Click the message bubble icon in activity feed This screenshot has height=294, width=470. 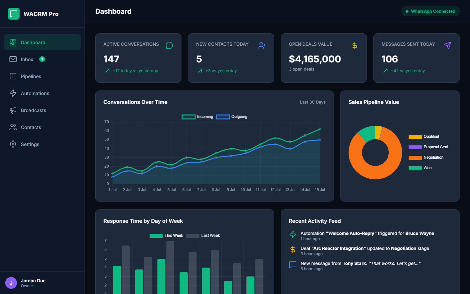[x=293, y=265]
